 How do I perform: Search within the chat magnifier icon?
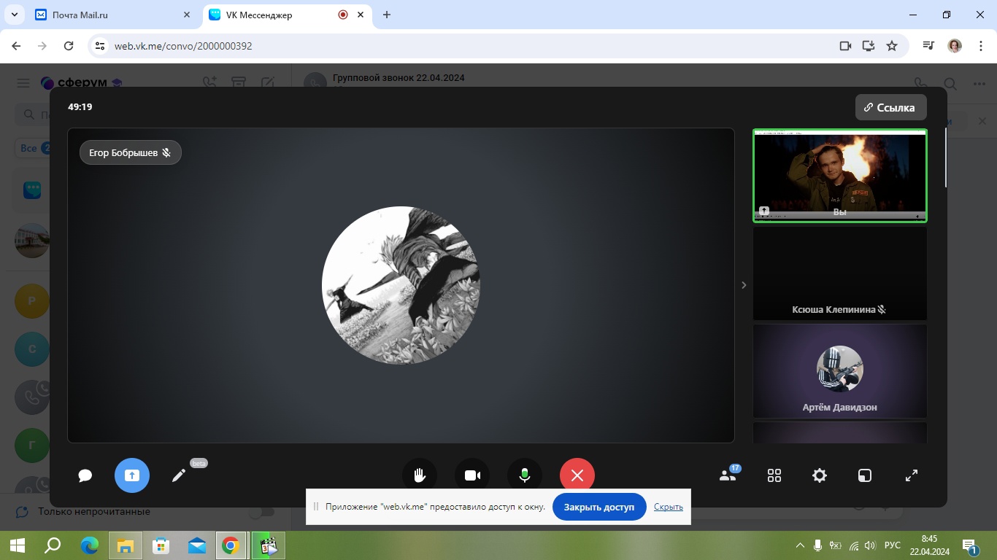pyautogui.click(x=950, y=84)
